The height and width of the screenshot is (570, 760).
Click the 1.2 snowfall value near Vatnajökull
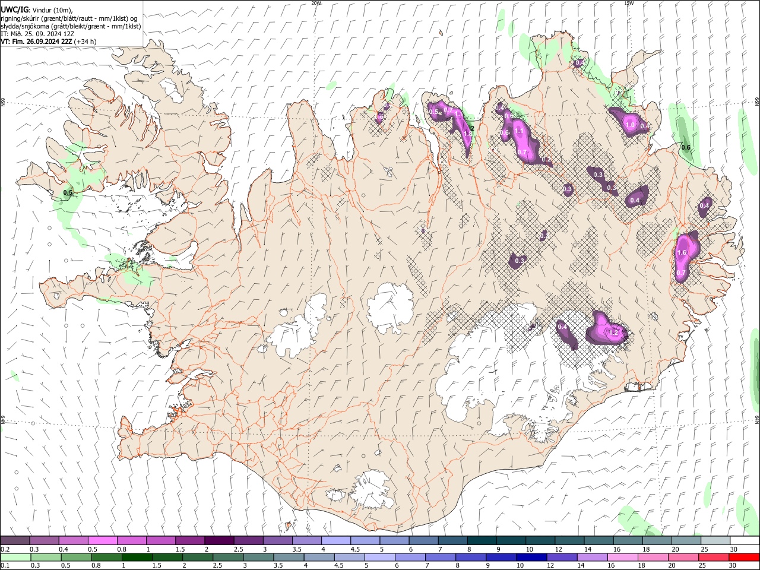[614, 333]
